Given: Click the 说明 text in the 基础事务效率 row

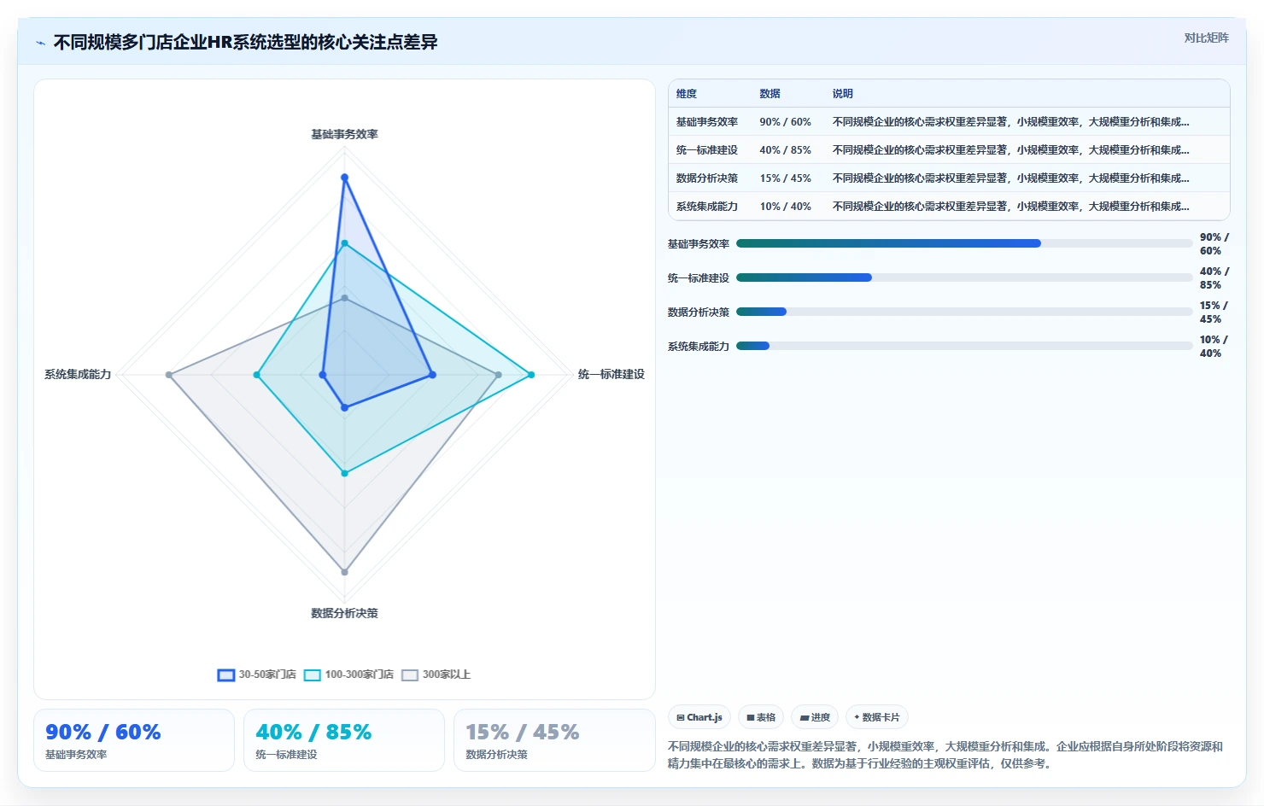Looking at the screenshot, I should (1011, 122).
